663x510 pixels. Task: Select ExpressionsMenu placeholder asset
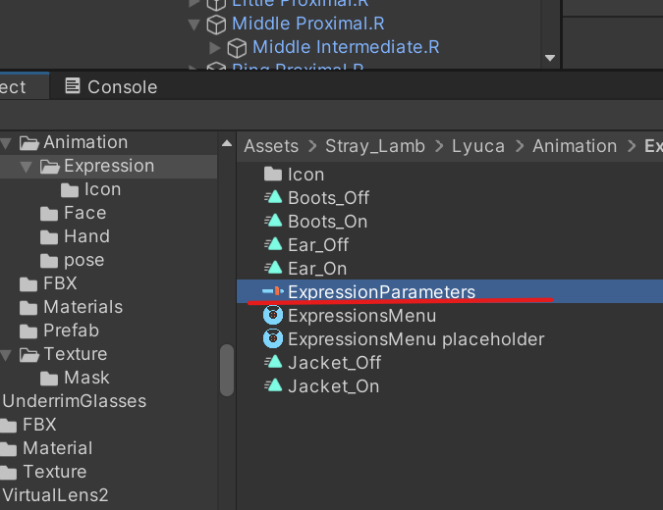point(415,339)
